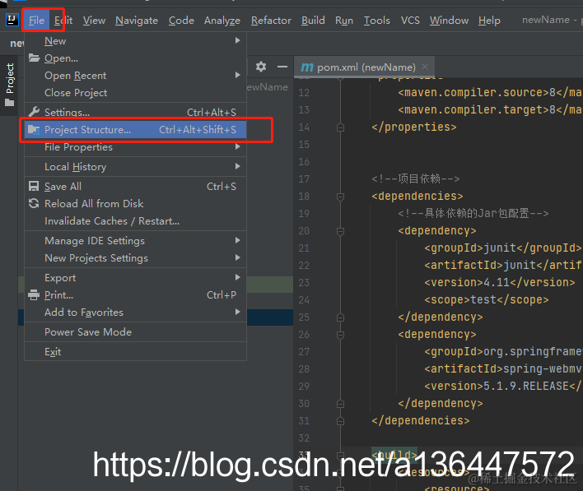The width and height of the screenshot is (583, 491).
Task: Open the folder icon beside Open...
Action: (34, 58)
